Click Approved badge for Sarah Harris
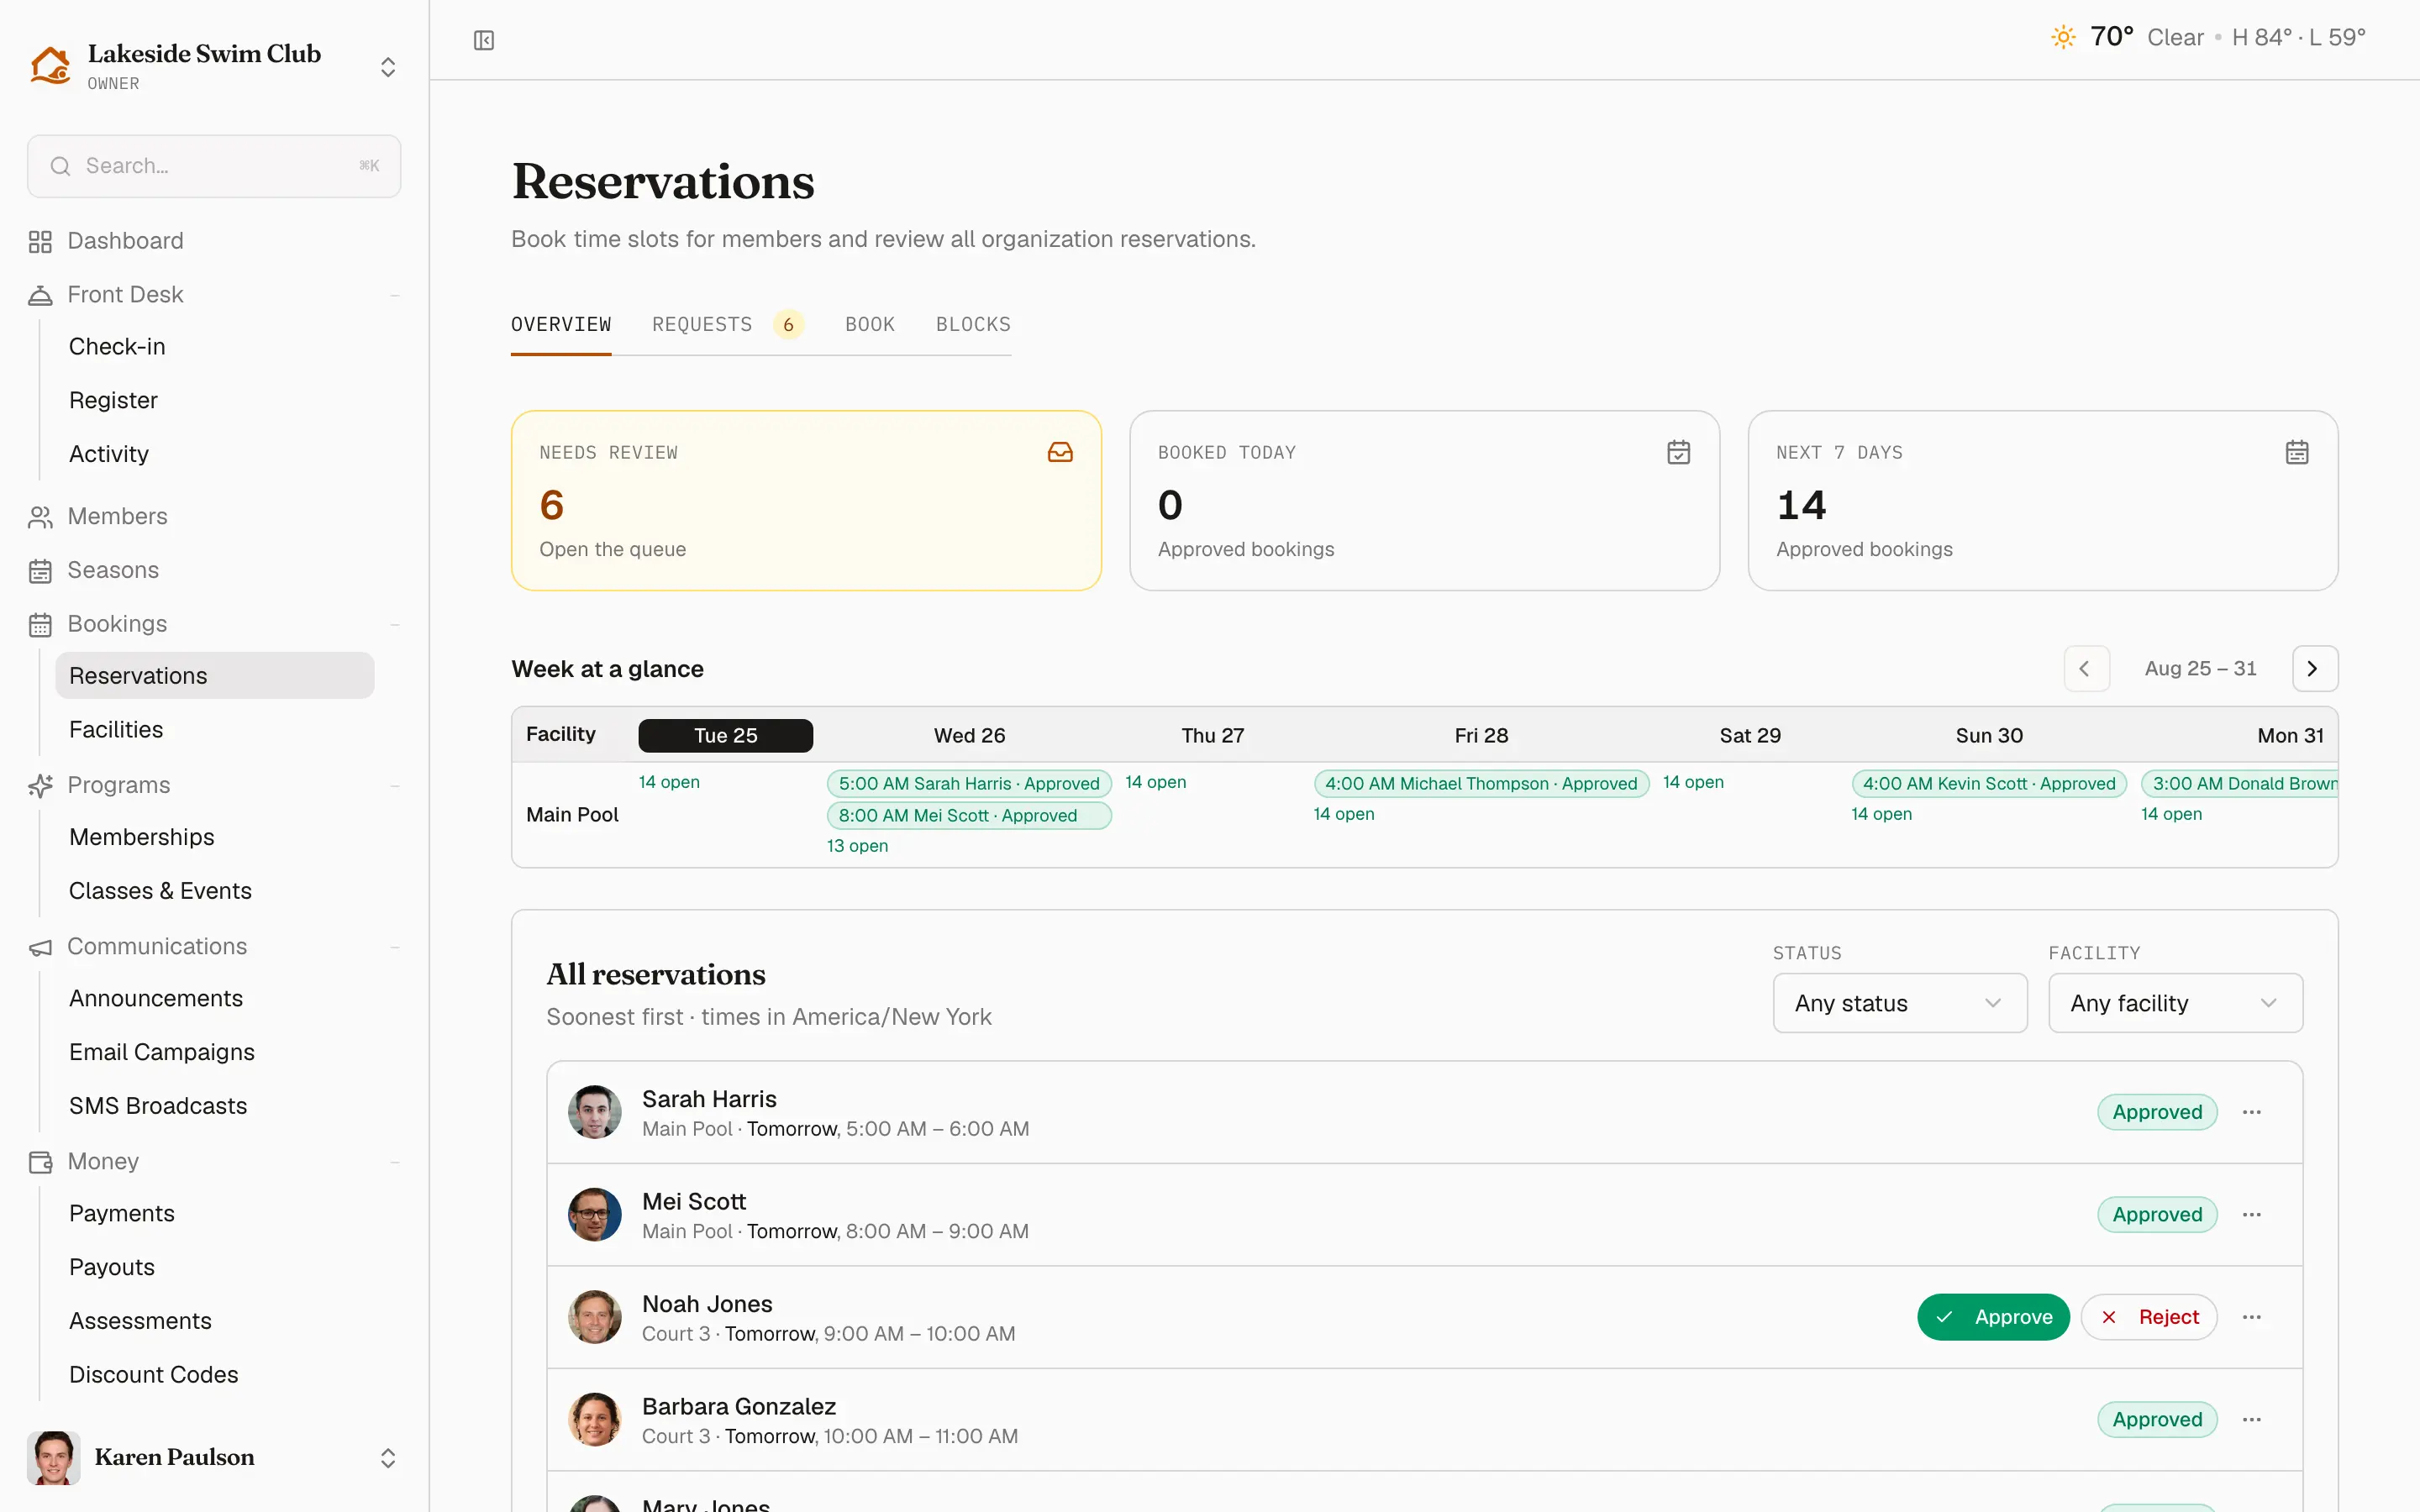 tap(2157, 1112)
